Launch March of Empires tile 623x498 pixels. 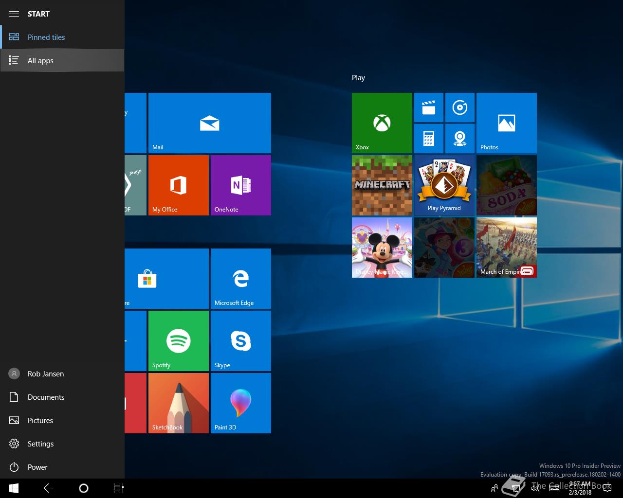507,248
